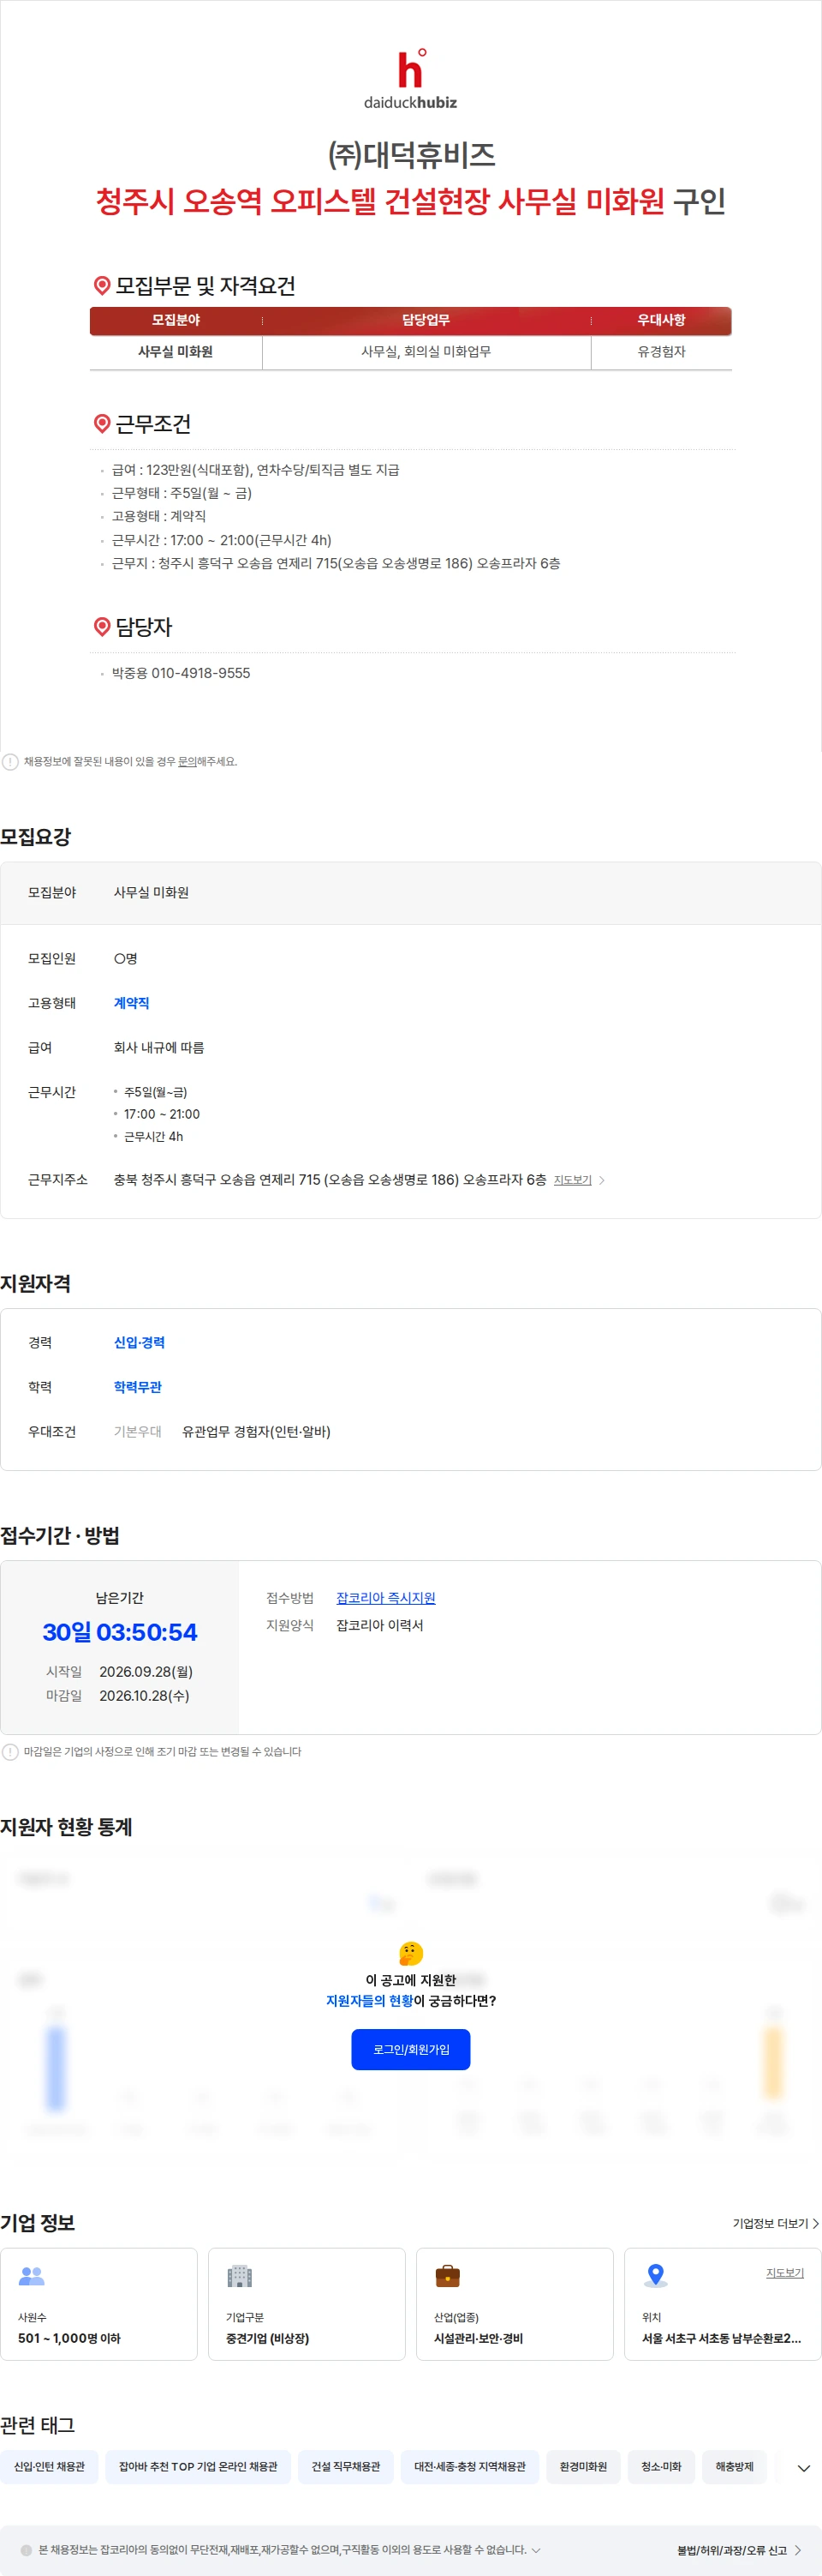Expand the copyright notice chevron
822x2576 pixels.
pyautogui.click(x=536, y=2550)
